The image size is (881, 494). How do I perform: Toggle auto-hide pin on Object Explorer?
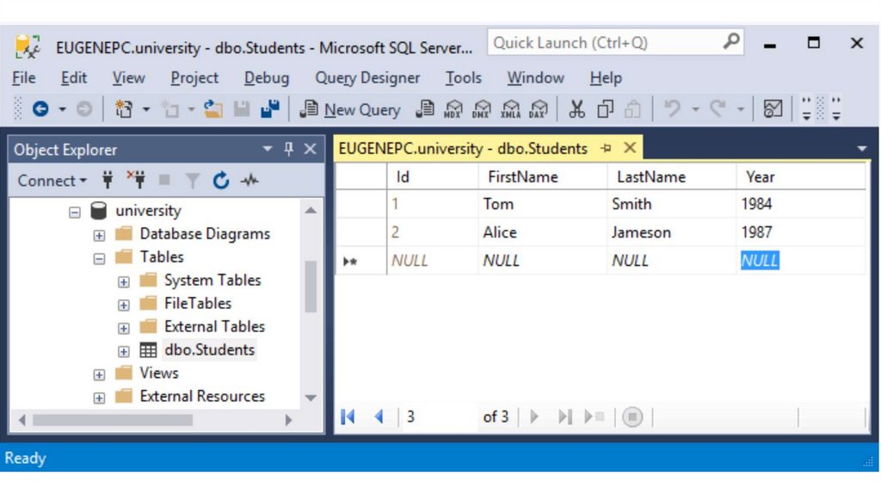pyautogui.click(x=289, y=149)
